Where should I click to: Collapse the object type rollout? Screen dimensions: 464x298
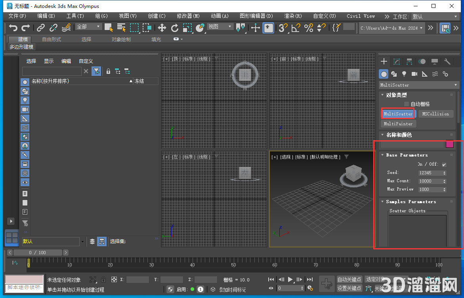click(383, 95)
